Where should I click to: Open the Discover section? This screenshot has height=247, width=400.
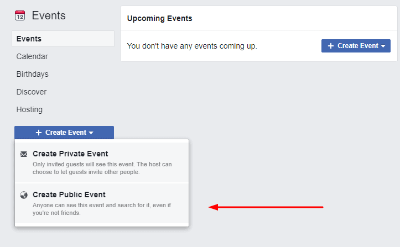click(x=32, y=92)
